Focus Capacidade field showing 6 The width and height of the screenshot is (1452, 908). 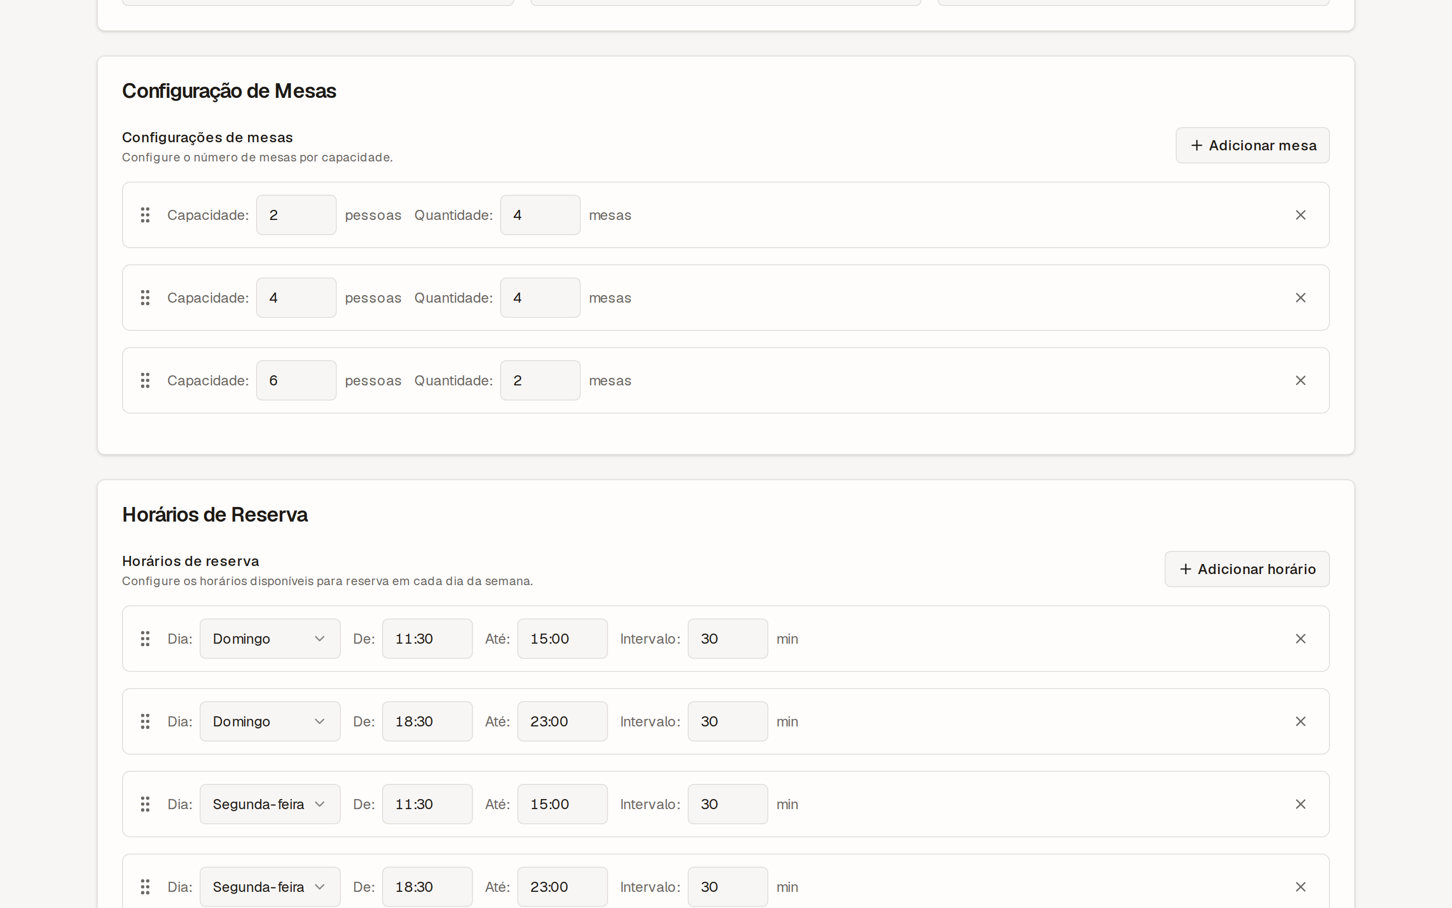pyautogui.click(x=296, y=381)
